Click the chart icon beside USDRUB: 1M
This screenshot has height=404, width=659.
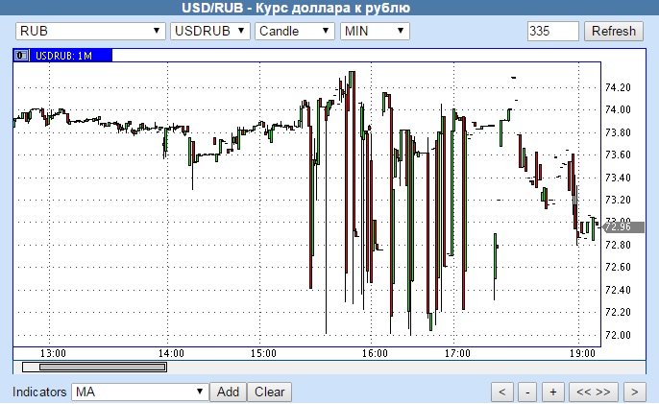point(21,56)
